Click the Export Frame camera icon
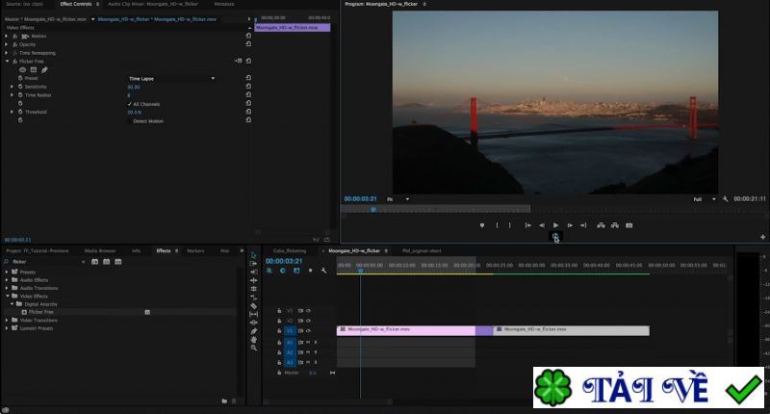 629,225
